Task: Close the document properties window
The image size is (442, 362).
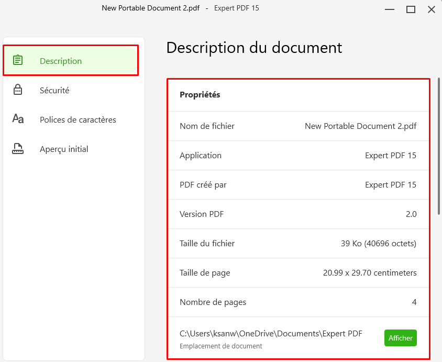Action: [432, 9]
